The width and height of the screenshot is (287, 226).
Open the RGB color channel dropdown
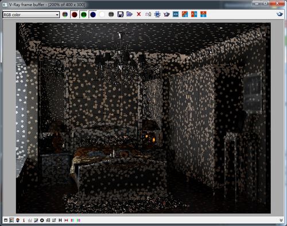[x=31, y=15]
